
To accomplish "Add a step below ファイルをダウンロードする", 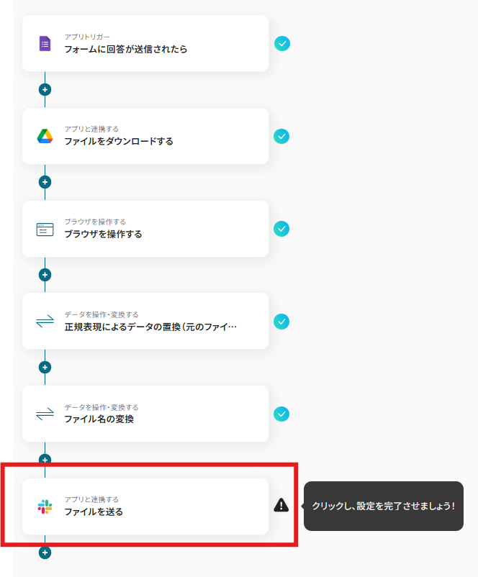I will [x=45, y=182].
